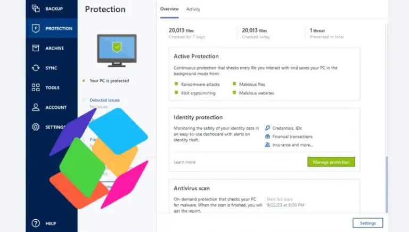Open the Account person icon
Screen dimensions: 409x232
pos(36,107)
